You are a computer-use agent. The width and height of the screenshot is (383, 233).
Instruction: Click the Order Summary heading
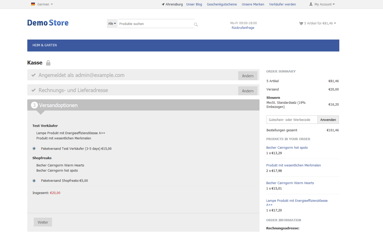point(281,72)
